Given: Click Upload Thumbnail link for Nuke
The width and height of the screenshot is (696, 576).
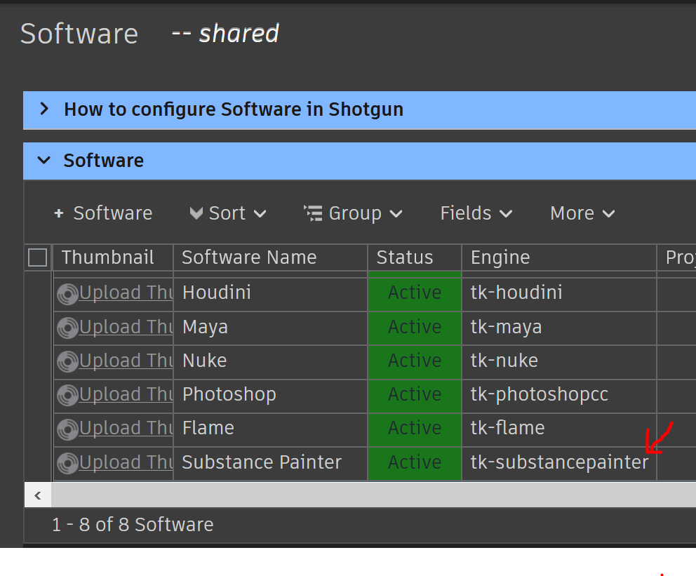Looking at the screenshot, I should pyautogui.click(x=126, y=361).
